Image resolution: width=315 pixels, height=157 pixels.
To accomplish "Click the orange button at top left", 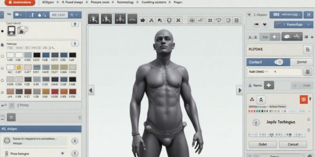I will tap(20, 3).
